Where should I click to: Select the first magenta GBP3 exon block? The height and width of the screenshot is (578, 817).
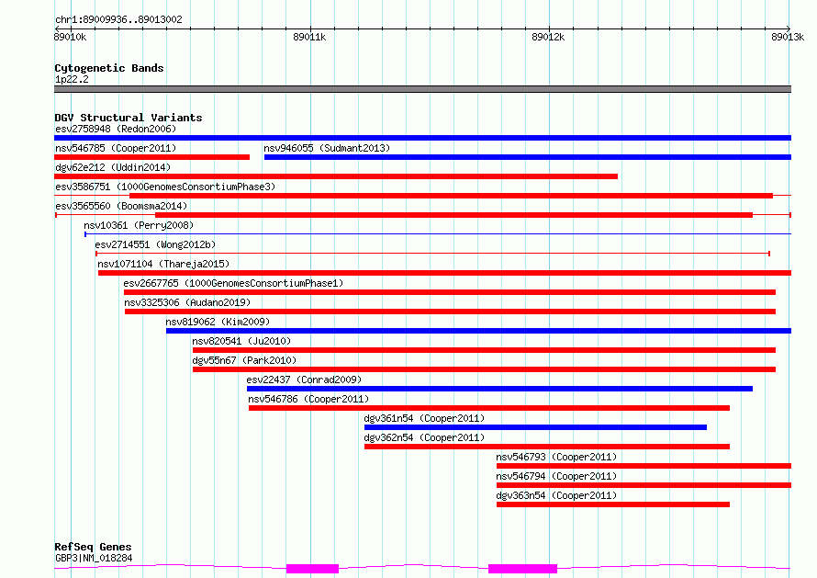click(313, 569)
